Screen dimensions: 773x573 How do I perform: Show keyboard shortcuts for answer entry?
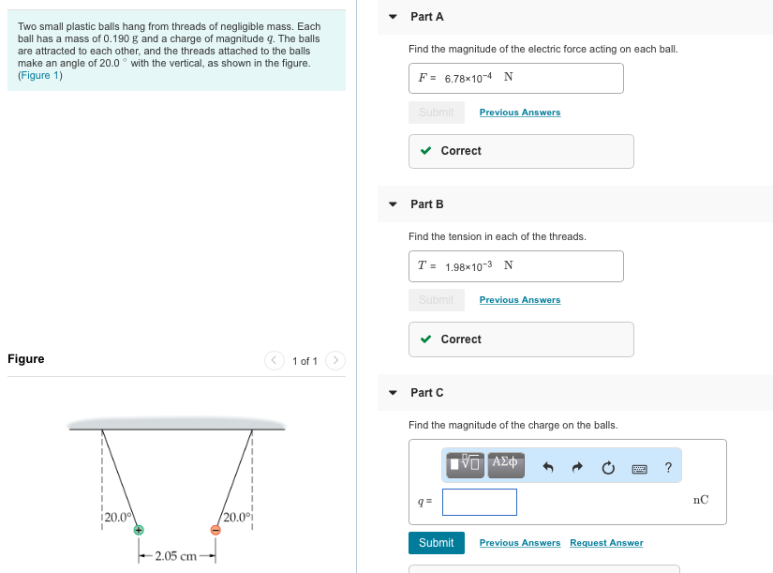638,467
